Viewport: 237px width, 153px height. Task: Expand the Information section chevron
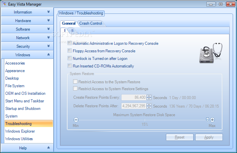point(48,12)
